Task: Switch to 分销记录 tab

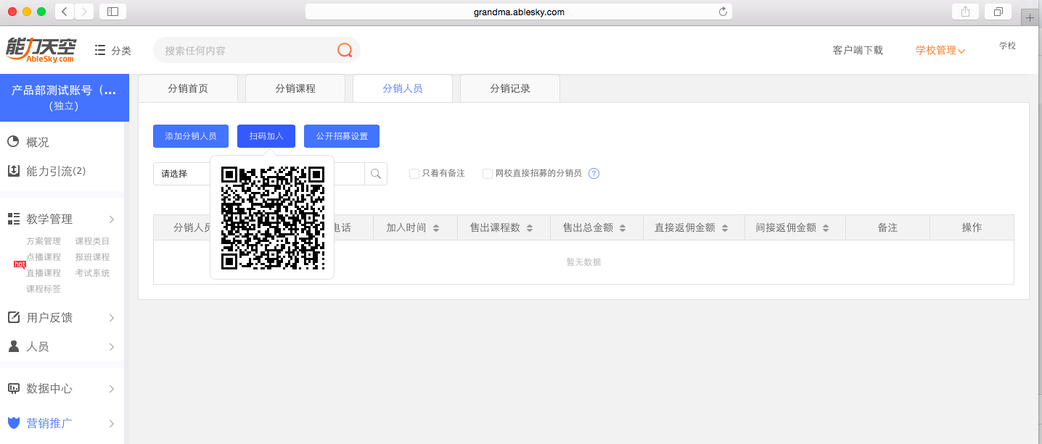Action: [x=510, y=88]
